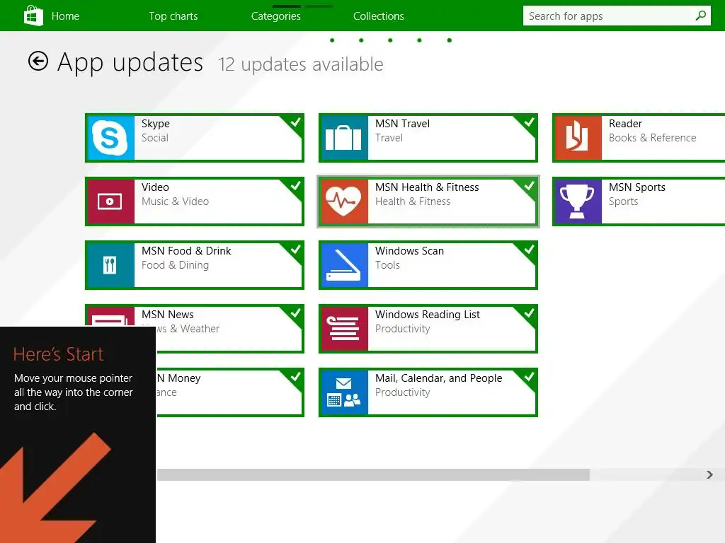Select the MSN Money tile title
Image resolution: width=725 pixels, height=543 pixels.
tap(179, 379)
